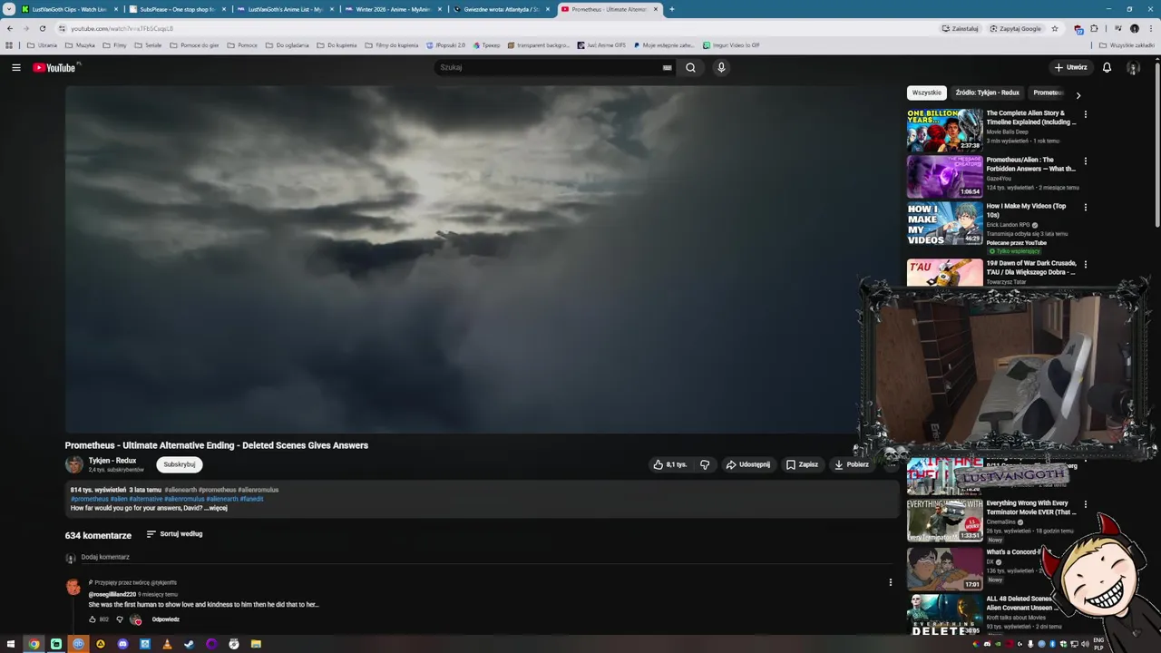
Task: Open the Seriale bookmarks folder
Action: [x=148, y=44]
